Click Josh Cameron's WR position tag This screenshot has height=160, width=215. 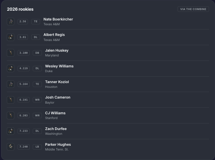pyautogui.click(x=37, y=100)
